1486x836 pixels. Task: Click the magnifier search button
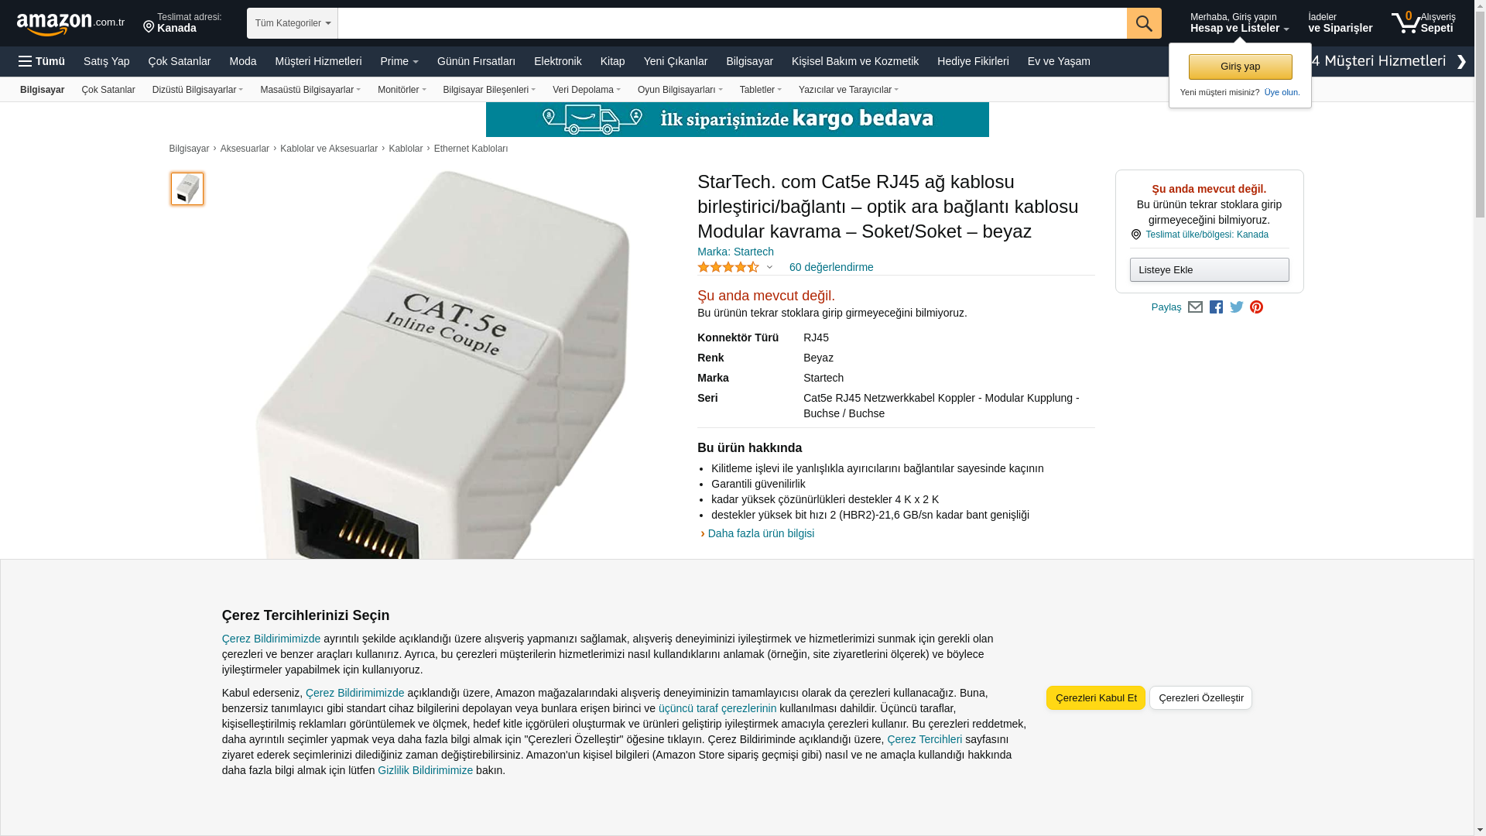pyautogui.click(x=1144, y=23)
